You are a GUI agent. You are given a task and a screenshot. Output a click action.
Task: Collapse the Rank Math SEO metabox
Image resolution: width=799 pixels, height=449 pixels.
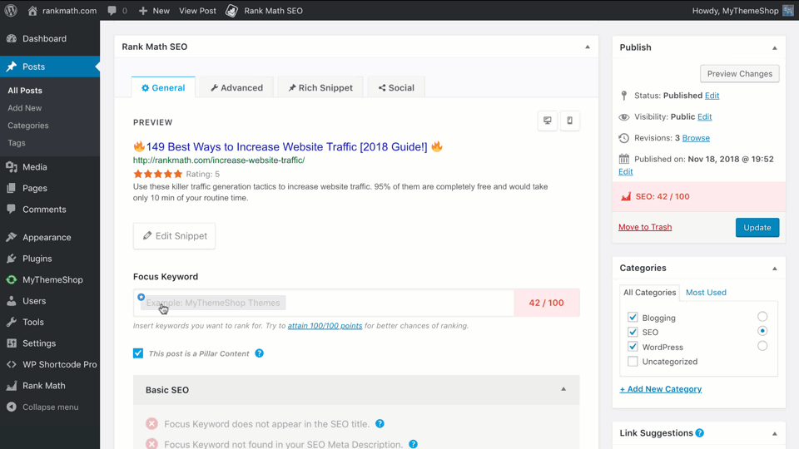click(x=588, y=47)
